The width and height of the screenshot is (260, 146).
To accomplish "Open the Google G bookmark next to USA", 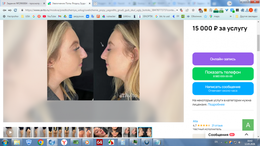I will (34, 16).
